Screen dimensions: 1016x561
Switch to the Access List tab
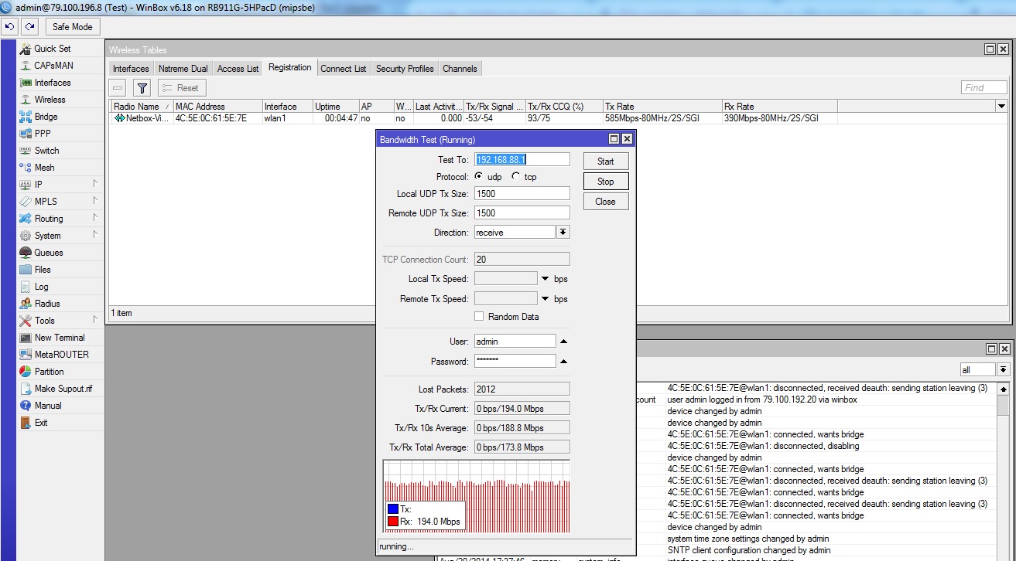tap(238, 69)
